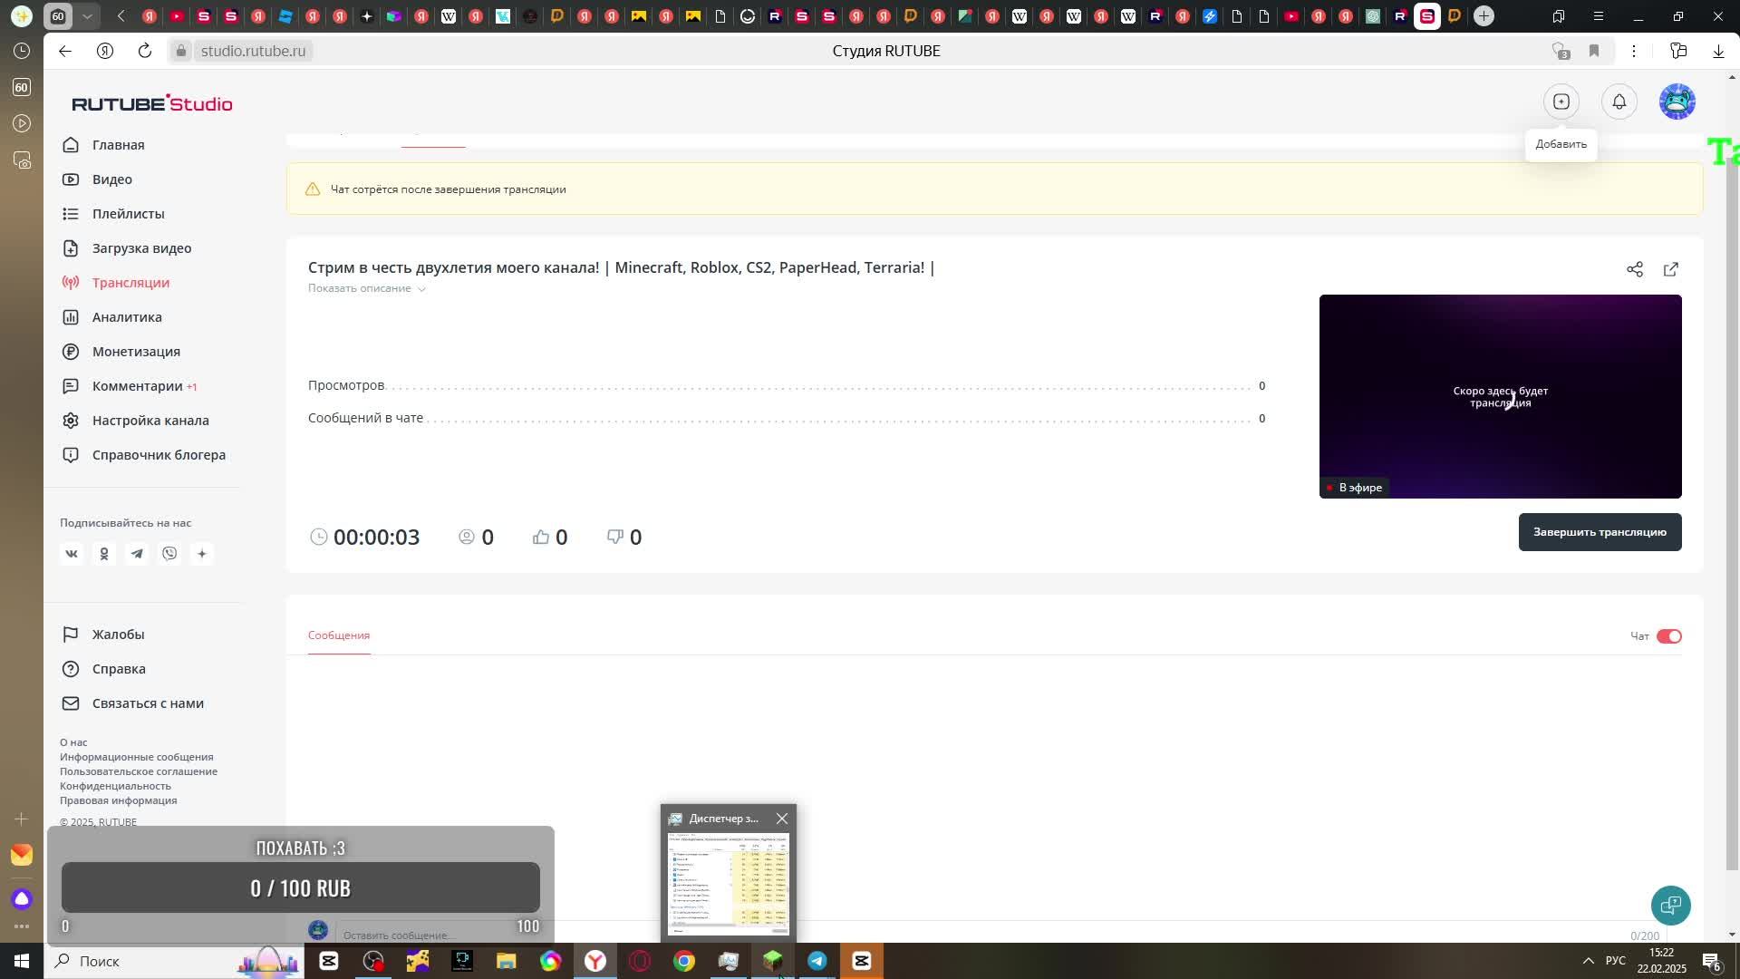Click the Add (Добавить) plus icon
Screen dimensions: 1740x979
pos(1561,102)
